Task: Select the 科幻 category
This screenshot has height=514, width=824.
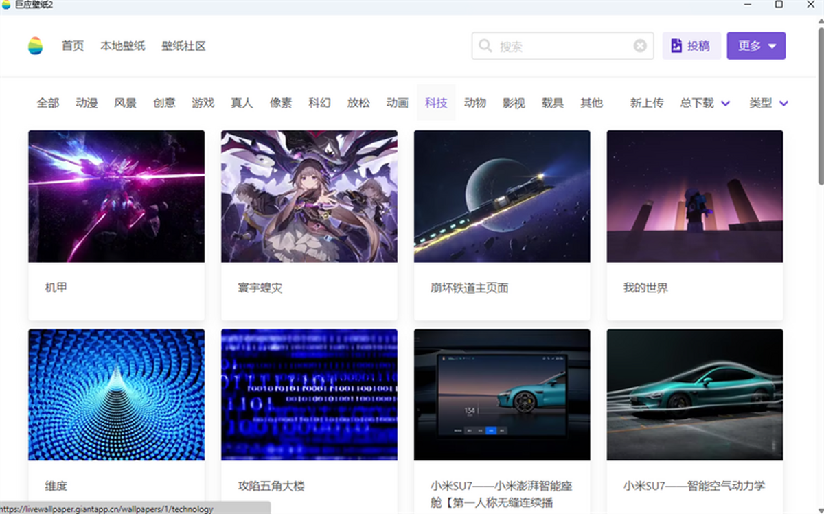Action: point(319,103)
